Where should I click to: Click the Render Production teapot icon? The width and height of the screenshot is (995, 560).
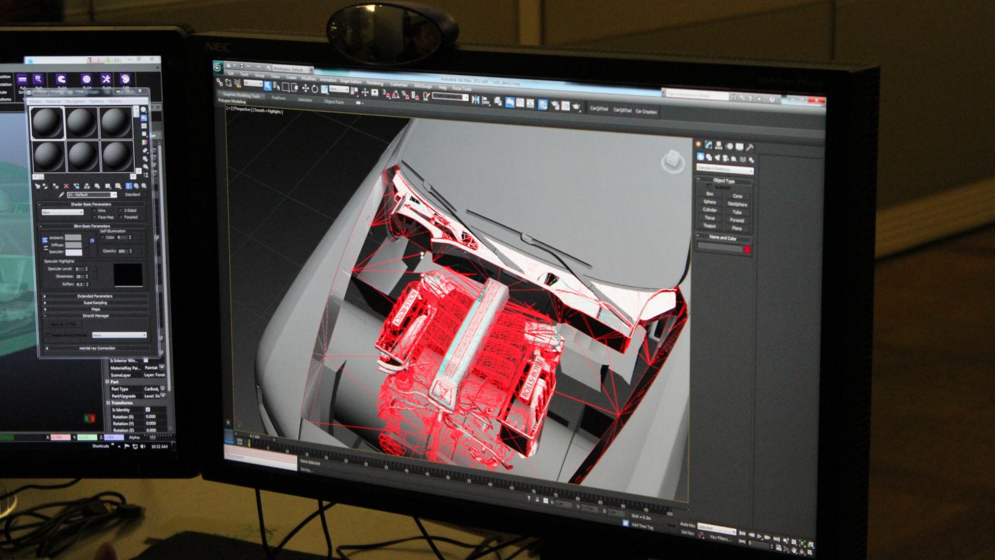tap(575, 106)
